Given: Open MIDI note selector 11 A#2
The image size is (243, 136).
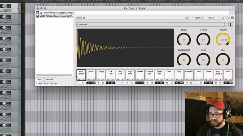Looking at the screenshot, I should point(179,83).
